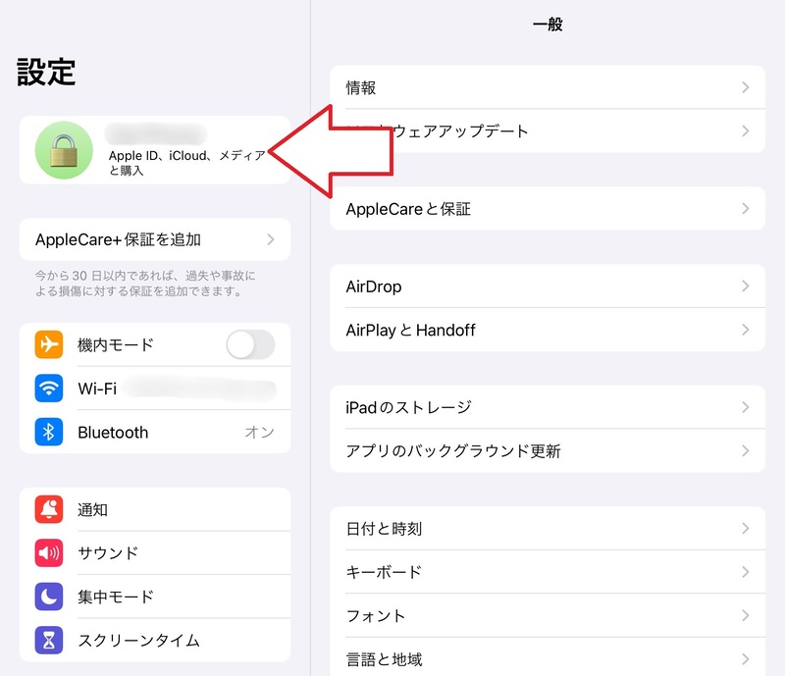Image resolution: width=785 pixels, height=676 pixels.
Task: Open スクリーンタイム in the settings sidebar
Action: coord(155,640)
